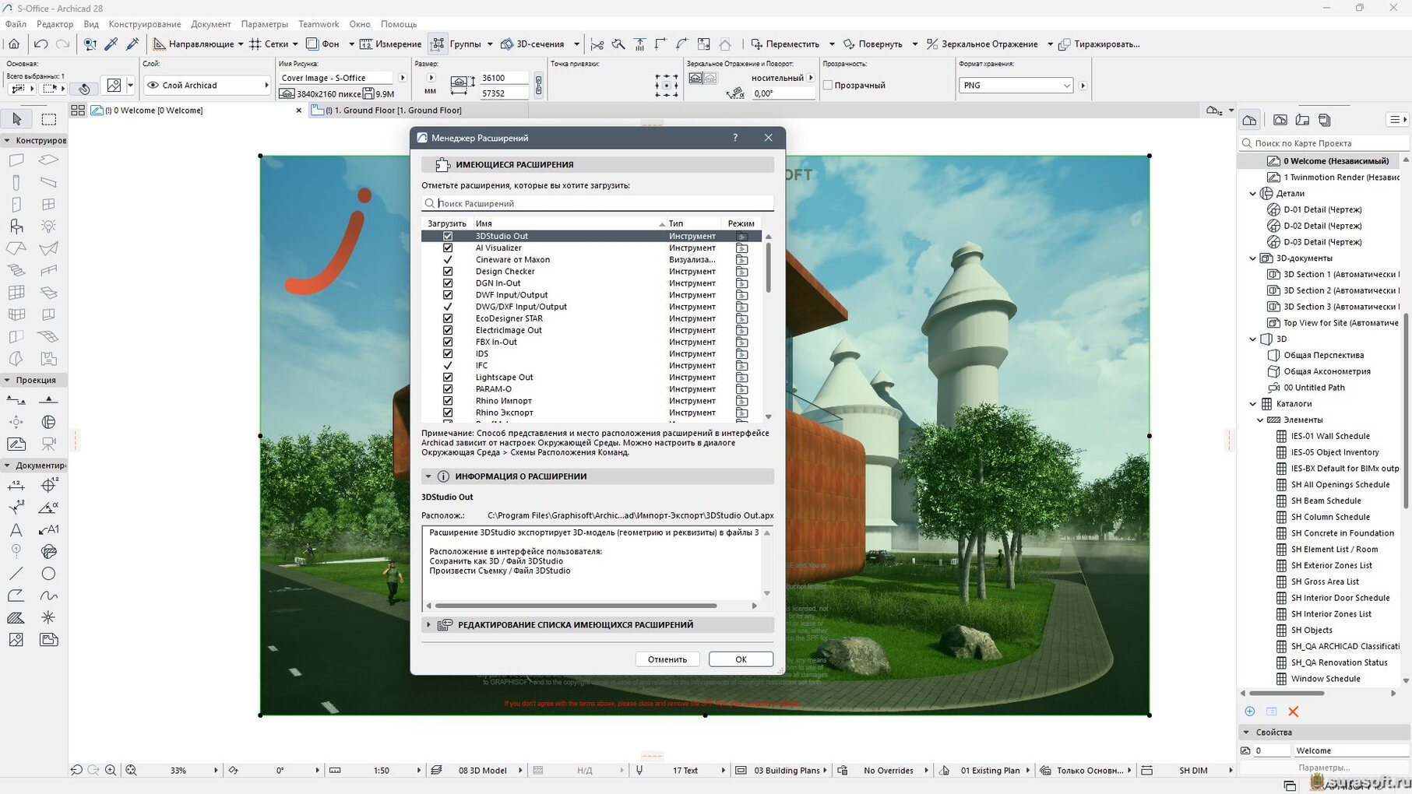Select the Marquee tool

pos(48,119)
